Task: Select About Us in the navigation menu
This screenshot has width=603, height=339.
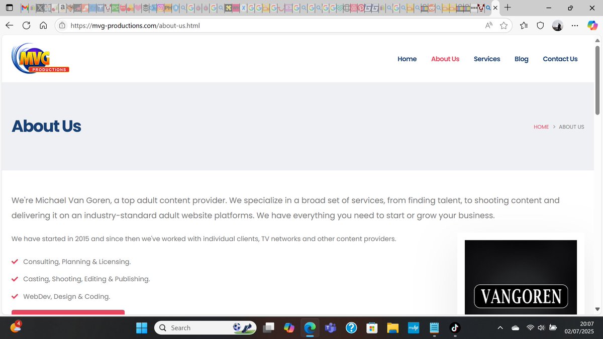Action: coord(445,59)
